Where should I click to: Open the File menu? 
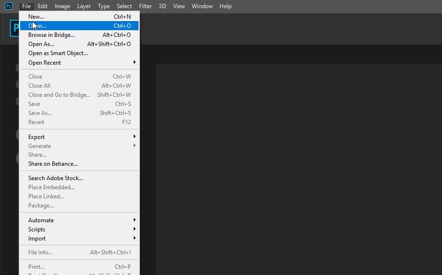[26, 6]
